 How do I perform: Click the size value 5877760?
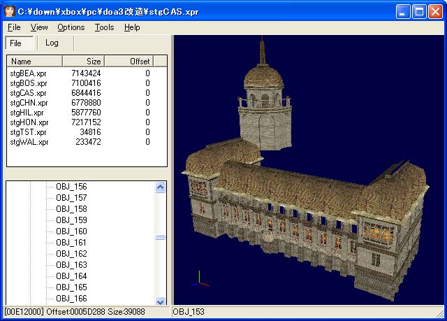(86, 113)
